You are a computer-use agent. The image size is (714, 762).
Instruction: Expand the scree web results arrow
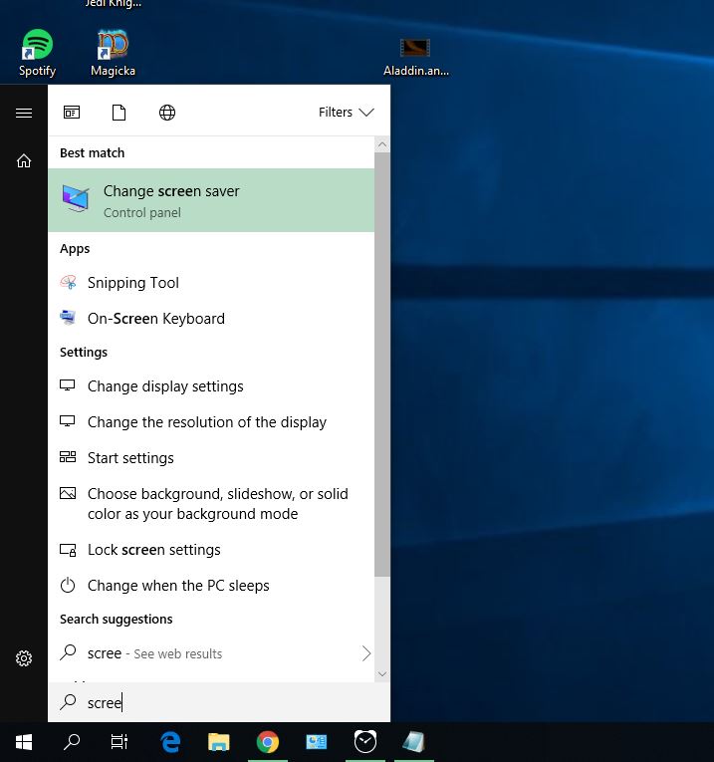tap(365, 653)
